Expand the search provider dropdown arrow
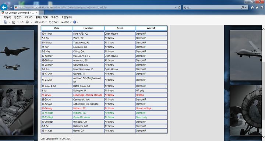The width and height of the screenshot is (265, 141). pyautogui.click(x=246, y=7)
